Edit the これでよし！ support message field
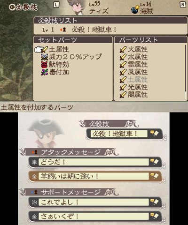 tap(94, 202)
